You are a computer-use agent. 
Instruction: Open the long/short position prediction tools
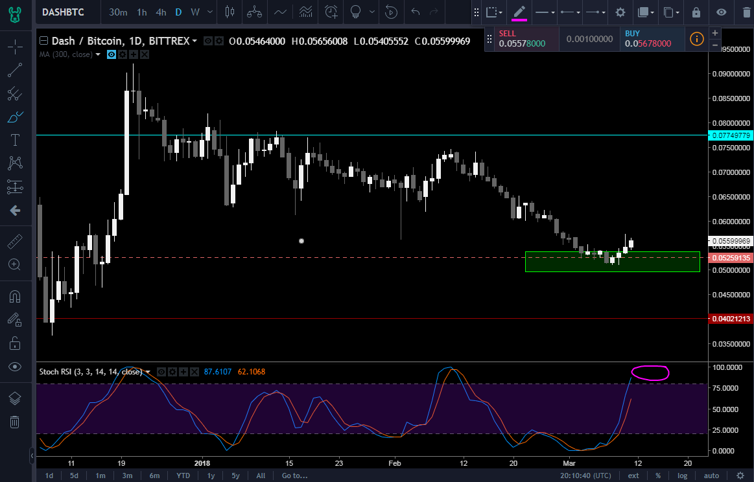(x=15, y=187)
